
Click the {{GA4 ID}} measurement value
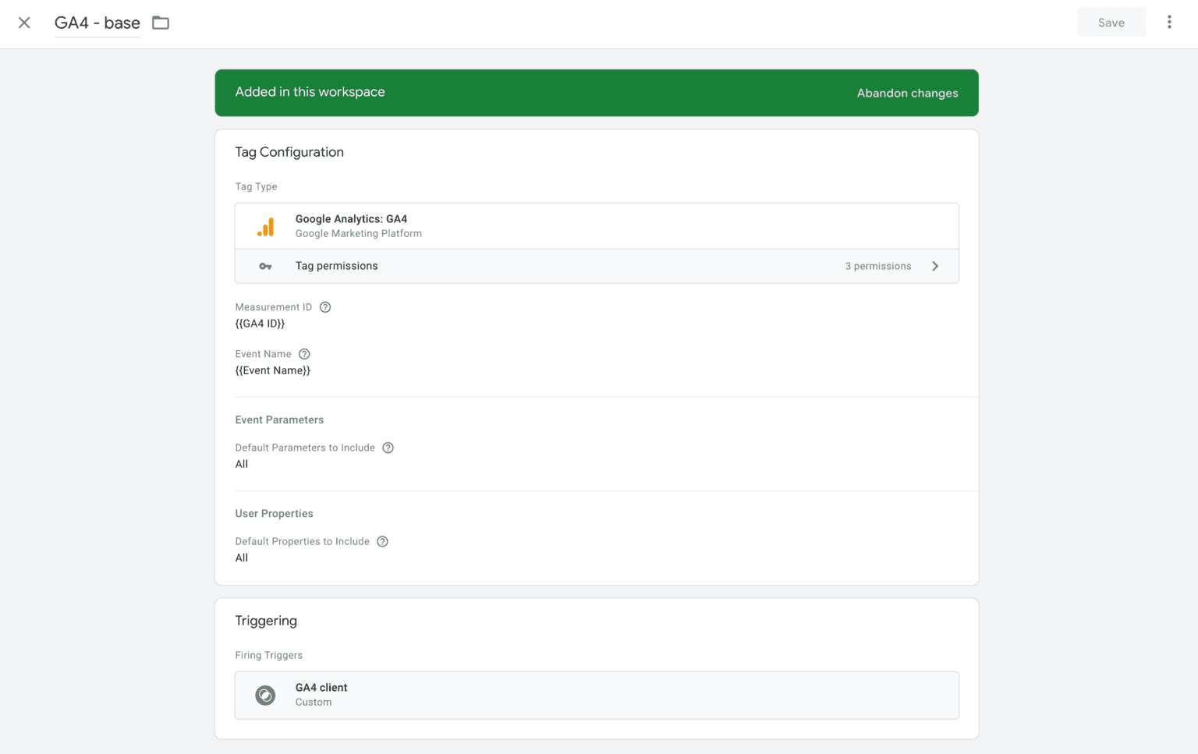pyautogui.click(x=260, y=324)
